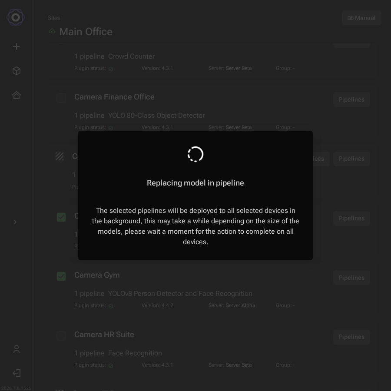
Task: Click plugin status check icon for Camera HR Suite
Action: pos(111,365)
